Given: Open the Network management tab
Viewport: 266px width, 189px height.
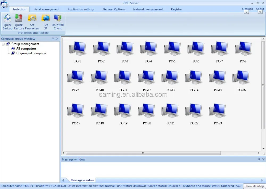Looking at the screenshot, I should pos(148,9).
